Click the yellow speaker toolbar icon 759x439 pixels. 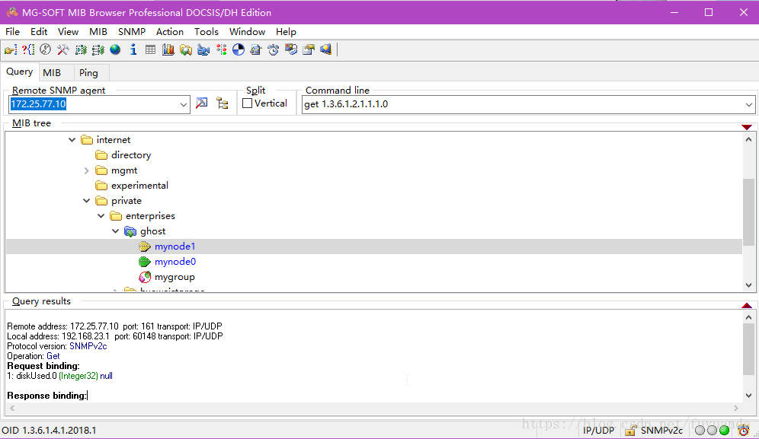(325, 49)
